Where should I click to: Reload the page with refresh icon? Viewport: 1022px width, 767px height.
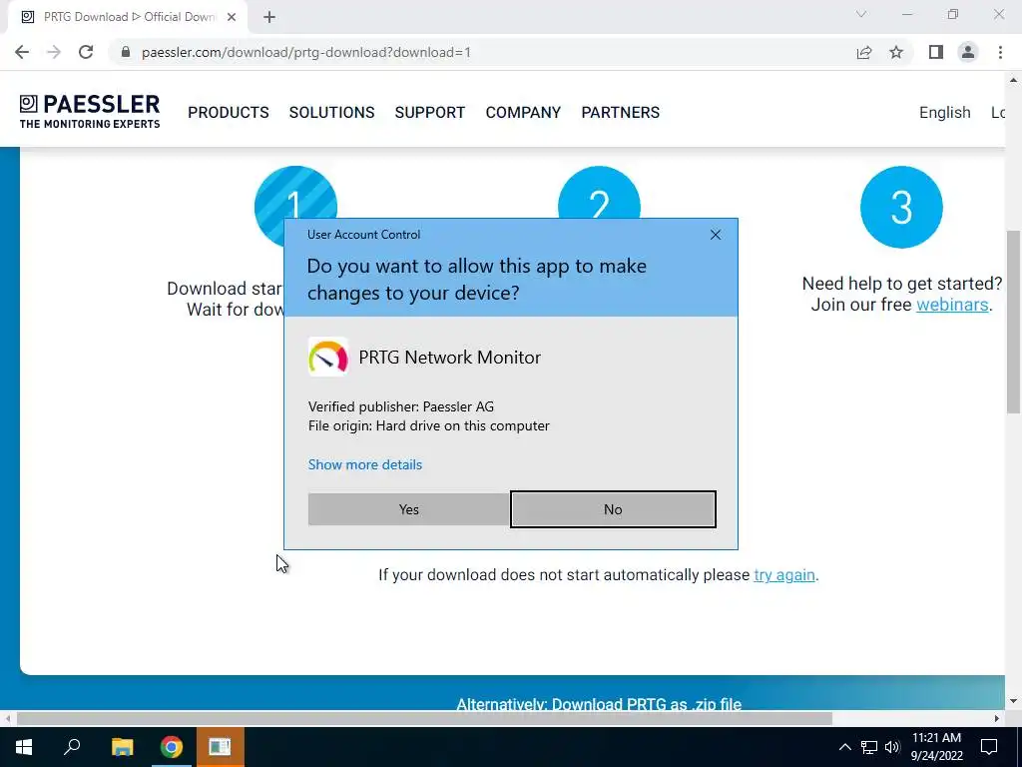click(x=86, y=52)
